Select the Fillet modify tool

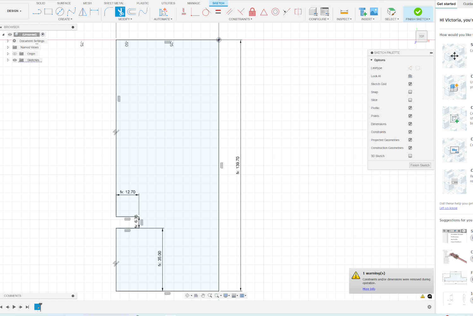pyautogui.click(x=108, y=12)
